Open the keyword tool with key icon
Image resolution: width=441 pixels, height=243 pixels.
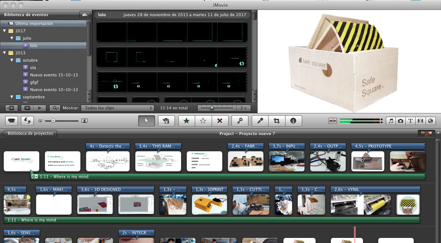point(240,121)
